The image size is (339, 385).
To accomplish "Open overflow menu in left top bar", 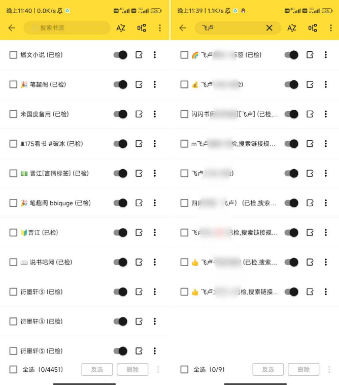I will coord(160,28).
